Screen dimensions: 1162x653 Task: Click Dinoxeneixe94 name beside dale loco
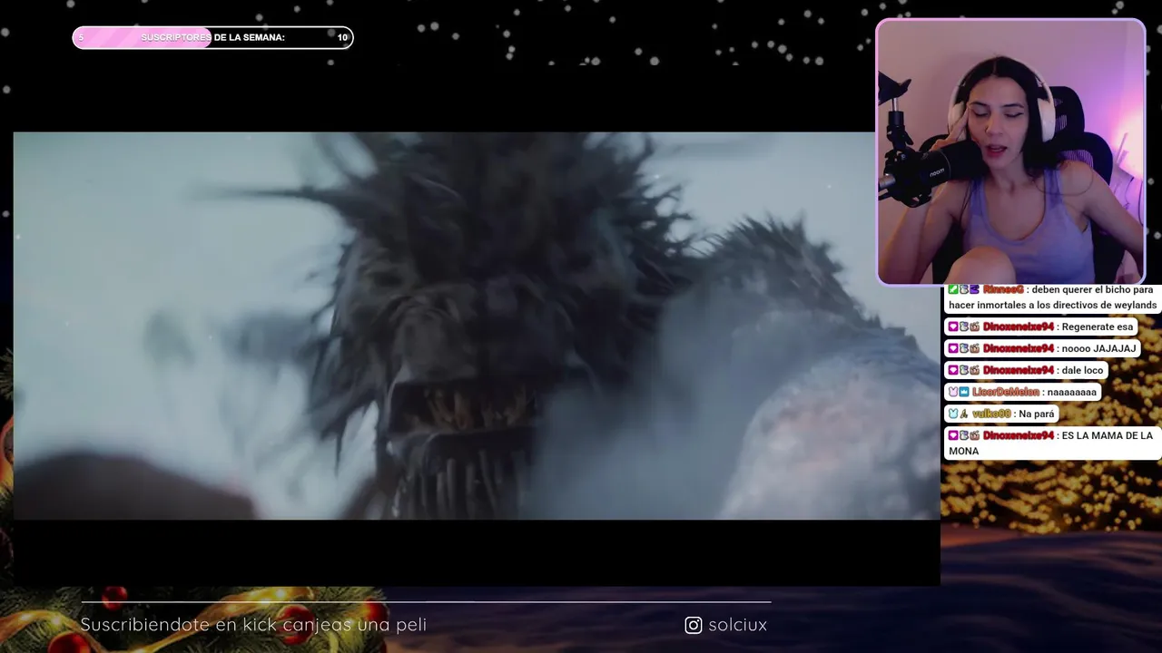point(1019,370)
